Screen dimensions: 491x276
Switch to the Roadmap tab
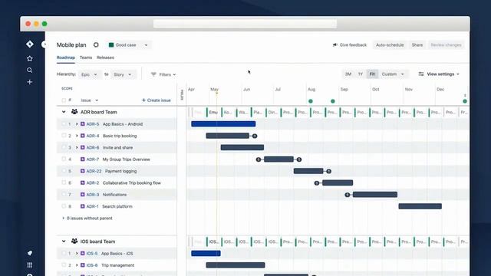coord(66,58)
